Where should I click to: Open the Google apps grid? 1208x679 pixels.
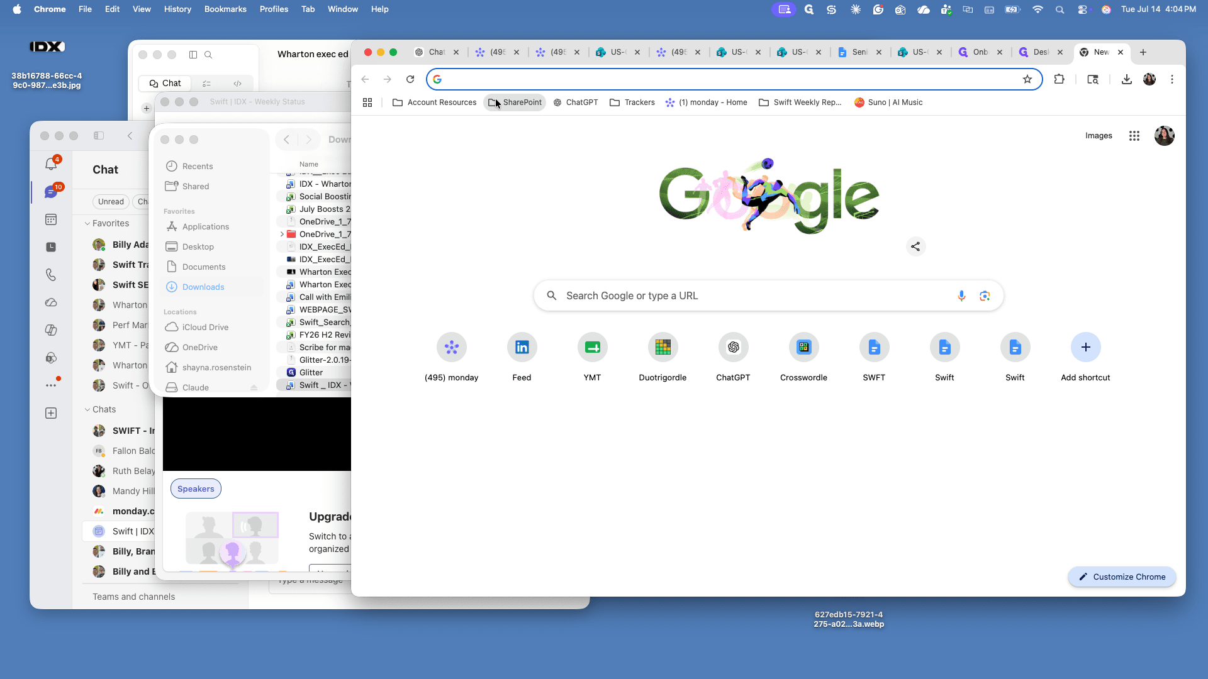(1134, 136)
